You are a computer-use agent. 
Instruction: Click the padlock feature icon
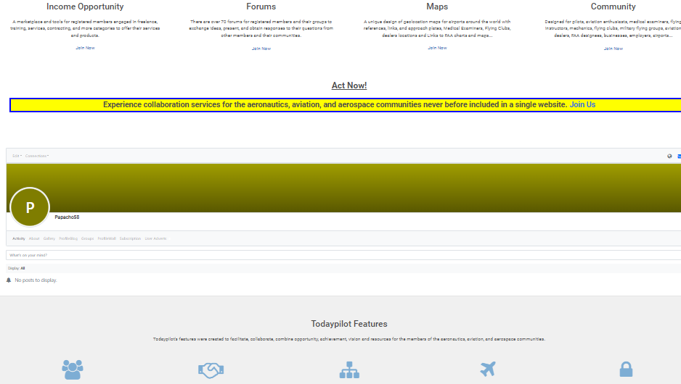point(626,370)
